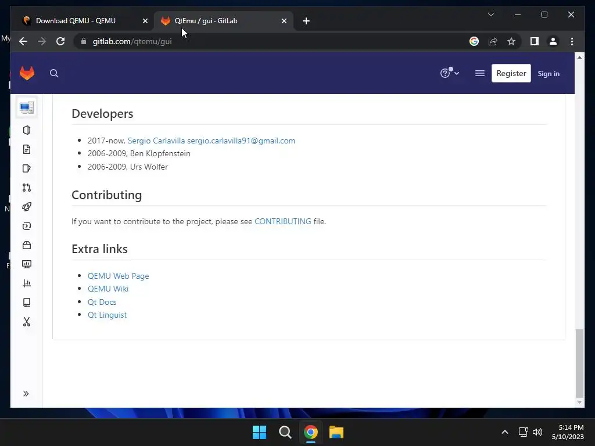Open Merge requests icon in sidebar

pos(27,188)
